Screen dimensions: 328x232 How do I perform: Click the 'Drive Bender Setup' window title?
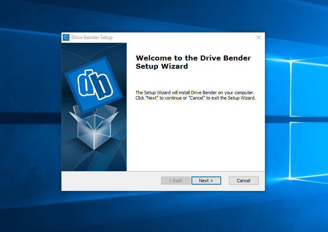pyautogui.click(x=92, y=37)
